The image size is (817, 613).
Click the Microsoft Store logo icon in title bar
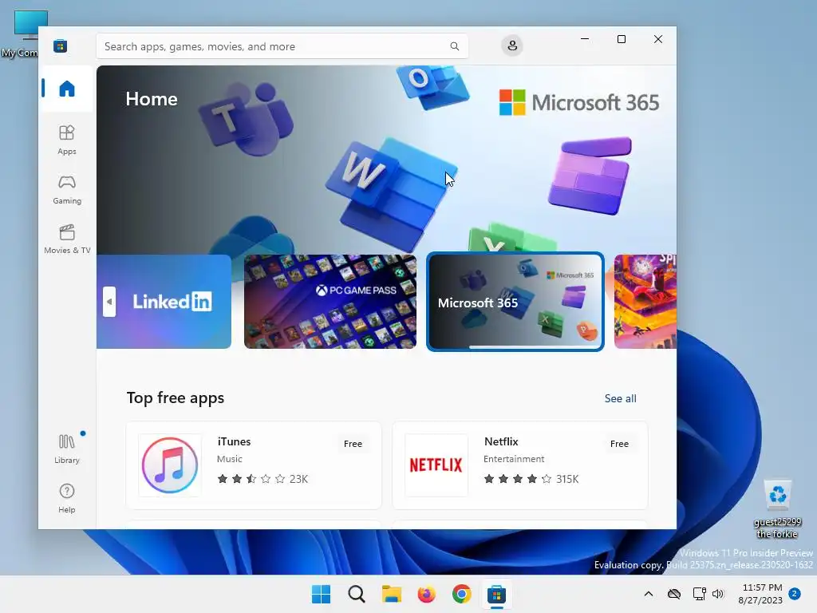[x=60, y=45]
